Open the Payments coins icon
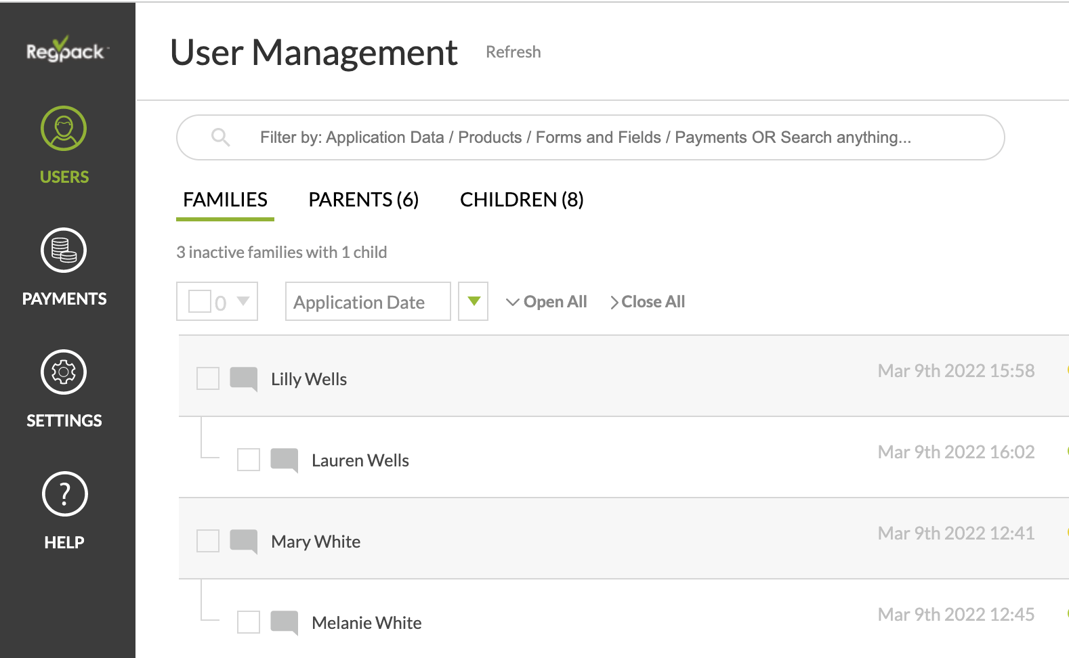Viewport: 1069px width, 658px height. [x=64, y=250]
